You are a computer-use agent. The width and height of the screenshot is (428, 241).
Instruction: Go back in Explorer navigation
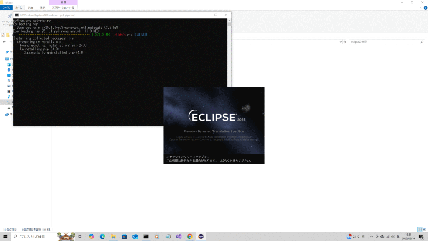tap(4, 42)
